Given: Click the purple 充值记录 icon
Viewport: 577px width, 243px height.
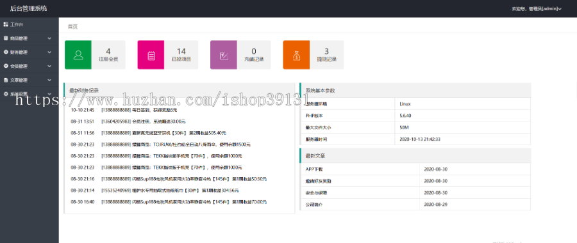Looking at the screenshot, I should [x=224, y=55].
